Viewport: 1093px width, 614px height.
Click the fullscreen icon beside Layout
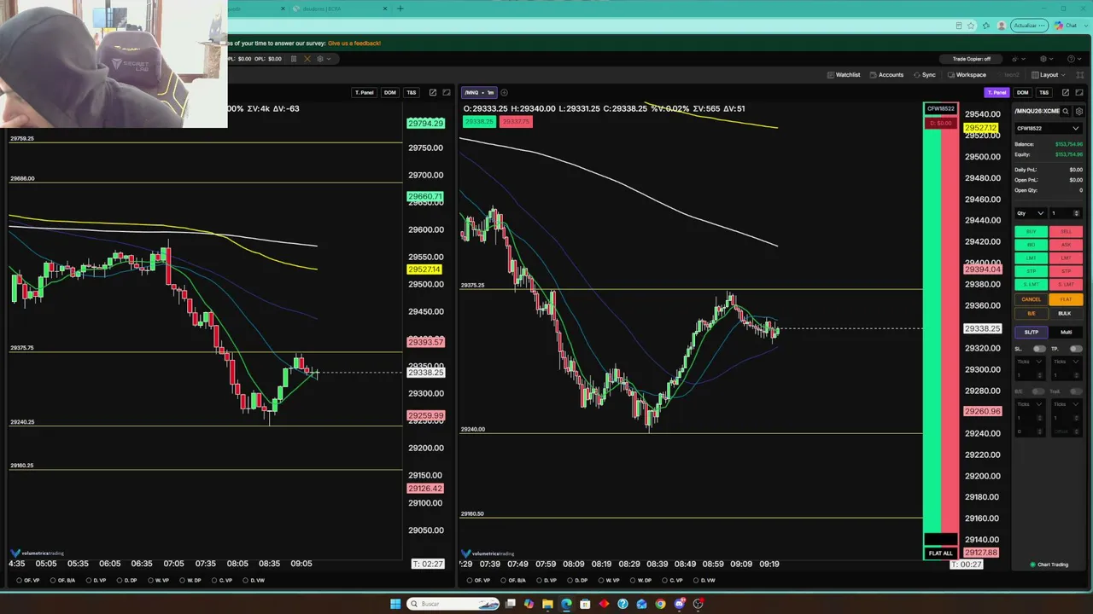click(1079, 75)
